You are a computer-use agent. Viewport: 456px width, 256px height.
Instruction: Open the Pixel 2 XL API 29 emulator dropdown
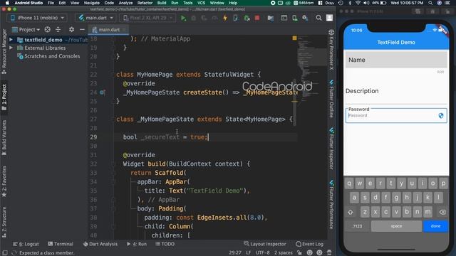coord(148,18)
